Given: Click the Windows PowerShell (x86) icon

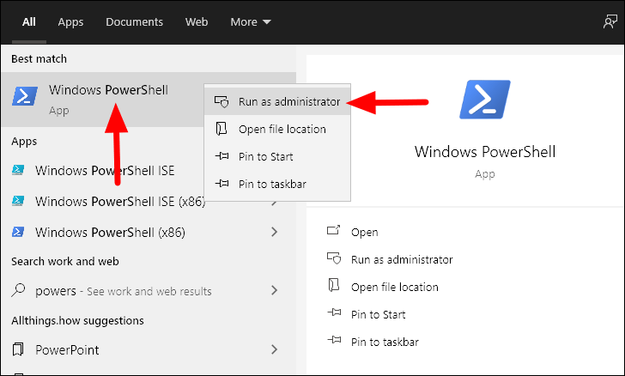Looking at the screenshot, I should (x=18, y=232).
